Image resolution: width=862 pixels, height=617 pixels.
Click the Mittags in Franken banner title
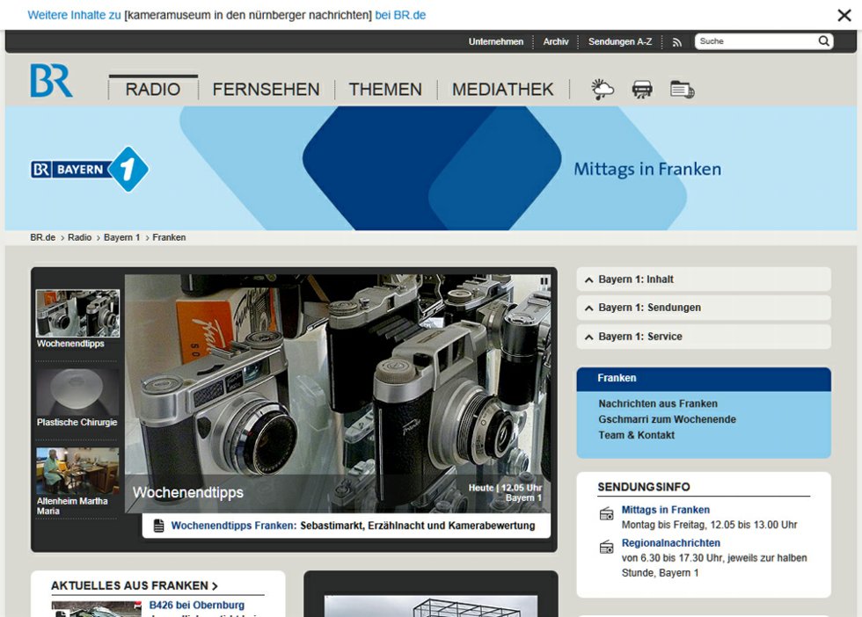point(647,170)
